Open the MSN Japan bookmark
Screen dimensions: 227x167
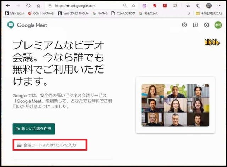click(15, 14)
